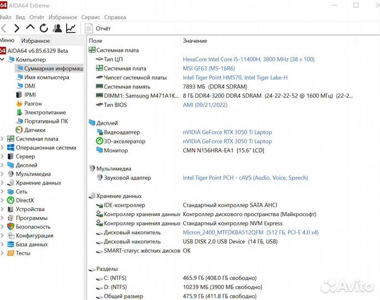Click the Сервер tower icon in tree
This screenshot has height=300, width=380.
click(11, 156)
